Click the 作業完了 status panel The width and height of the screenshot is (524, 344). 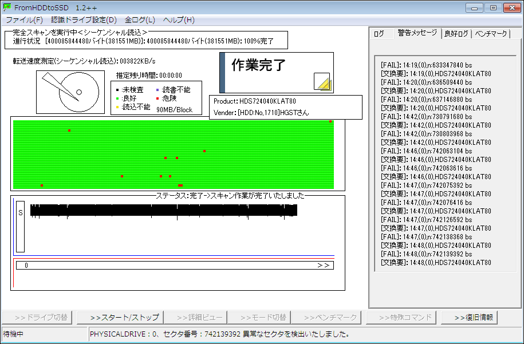pos(277,73)
